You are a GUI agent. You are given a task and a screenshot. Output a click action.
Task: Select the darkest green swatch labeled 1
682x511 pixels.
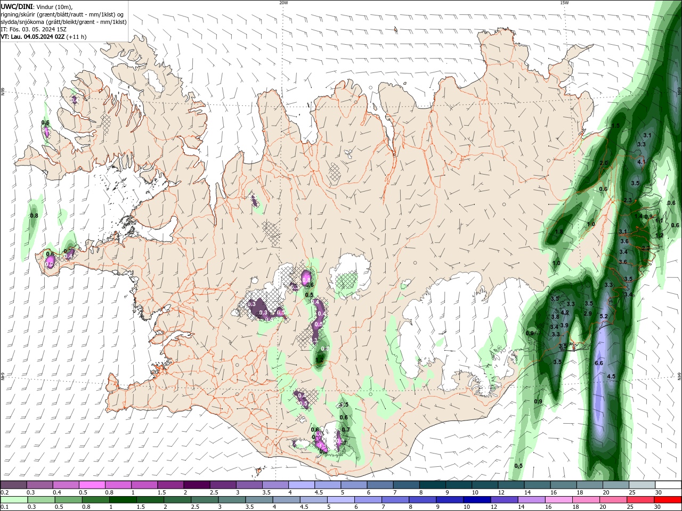point(123,500)
